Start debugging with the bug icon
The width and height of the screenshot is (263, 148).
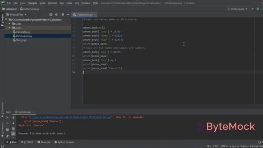pyautogui.click(x=258, y=9)
